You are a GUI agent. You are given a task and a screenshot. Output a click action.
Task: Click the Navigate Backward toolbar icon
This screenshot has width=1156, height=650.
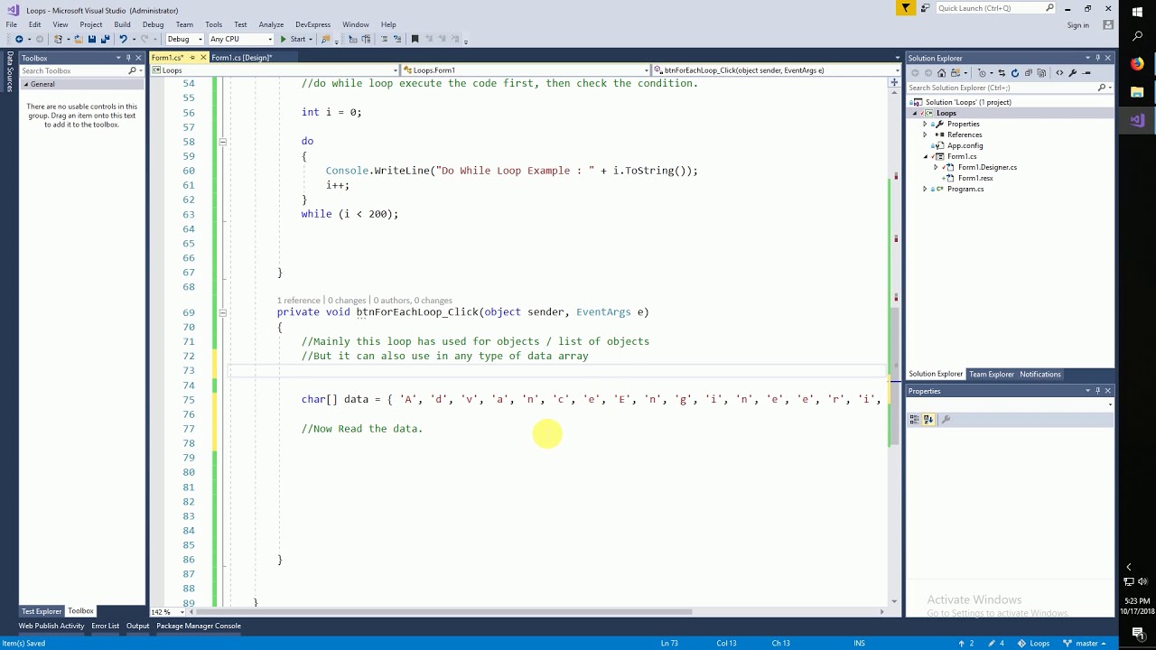click(19, 39)
